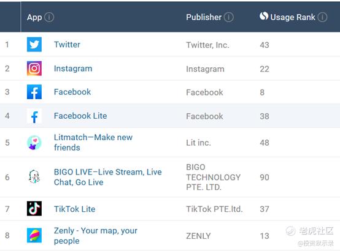The width and height of the screenshot is (340, 251).
Task: Click the info icon beside App header
Action: click(49, 17)
